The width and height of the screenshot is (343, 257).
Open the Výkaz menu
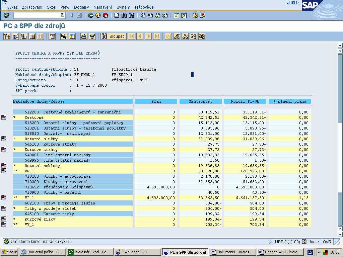point(12,7)
